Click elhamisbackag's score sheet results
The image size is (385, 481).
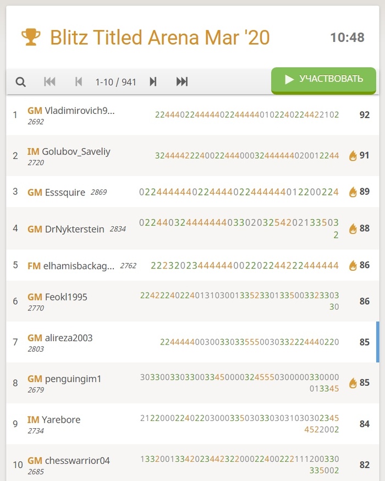tap(245, 265)
